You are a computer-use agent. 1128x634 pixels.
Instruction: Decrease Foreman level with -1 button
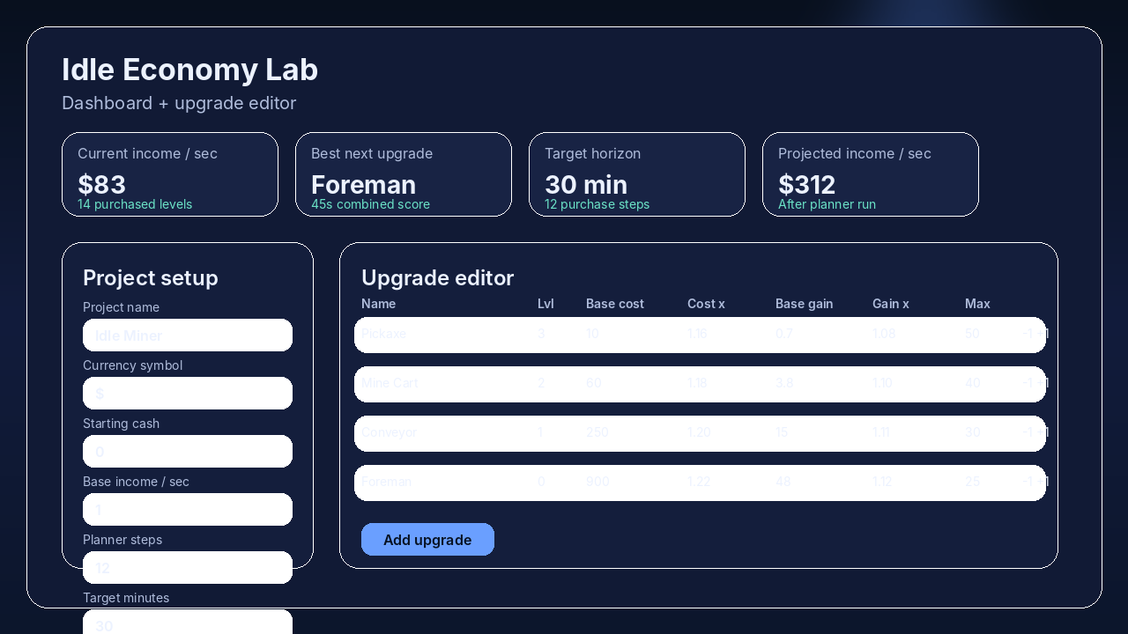click(x=1028, y=483)
